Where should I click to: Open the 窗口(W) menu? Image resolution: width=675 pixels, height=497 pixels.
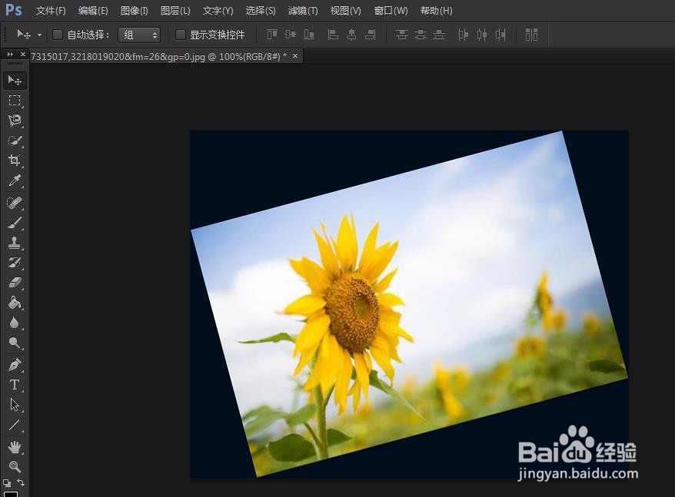[x=391, y=10]
